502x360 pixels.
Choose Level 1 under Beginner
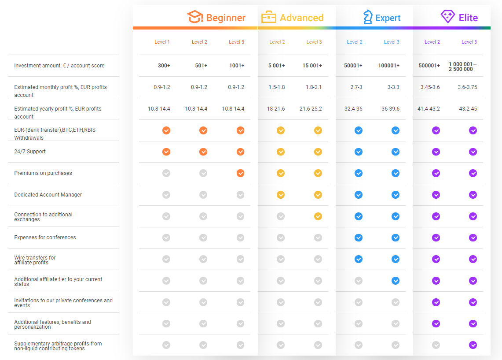[x=162, y=42]
